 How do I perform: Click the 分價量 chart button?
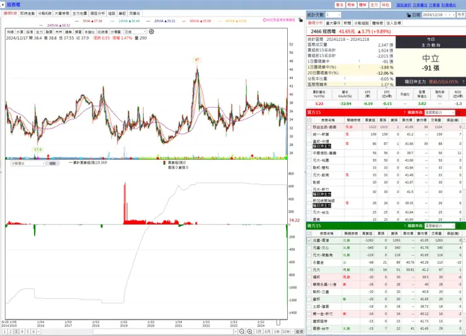pos(116,31)
